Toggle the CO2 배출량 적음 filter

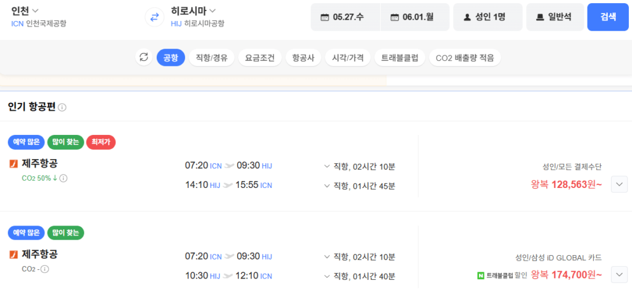point(464,58)
